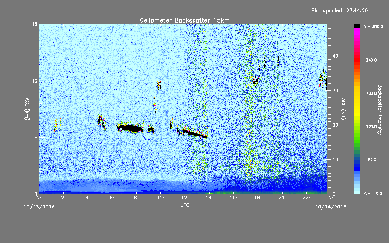This screenshot has height=243, width=389.
Task: Click the '14:' hour tick label
Action: [209, 198]
